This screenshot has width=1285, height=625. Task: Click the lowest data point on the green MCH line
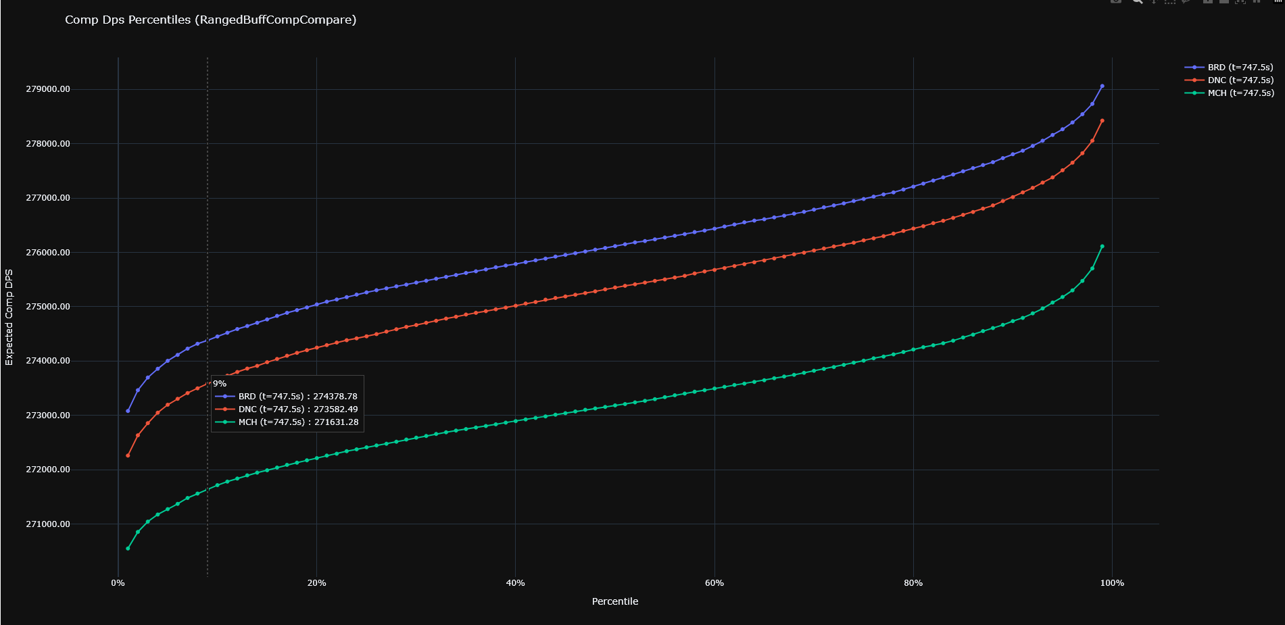tap(128, 549)
